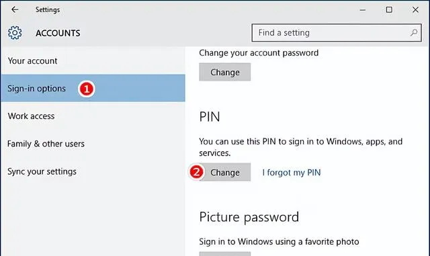Viewport: 430px width, 256px height.
Task: Go to Family & other users
Action: [x=93, y=144]
